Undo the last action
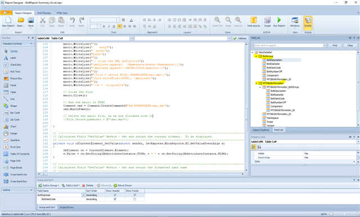This screenshot has width=360, height=217. tap(72, 22)
